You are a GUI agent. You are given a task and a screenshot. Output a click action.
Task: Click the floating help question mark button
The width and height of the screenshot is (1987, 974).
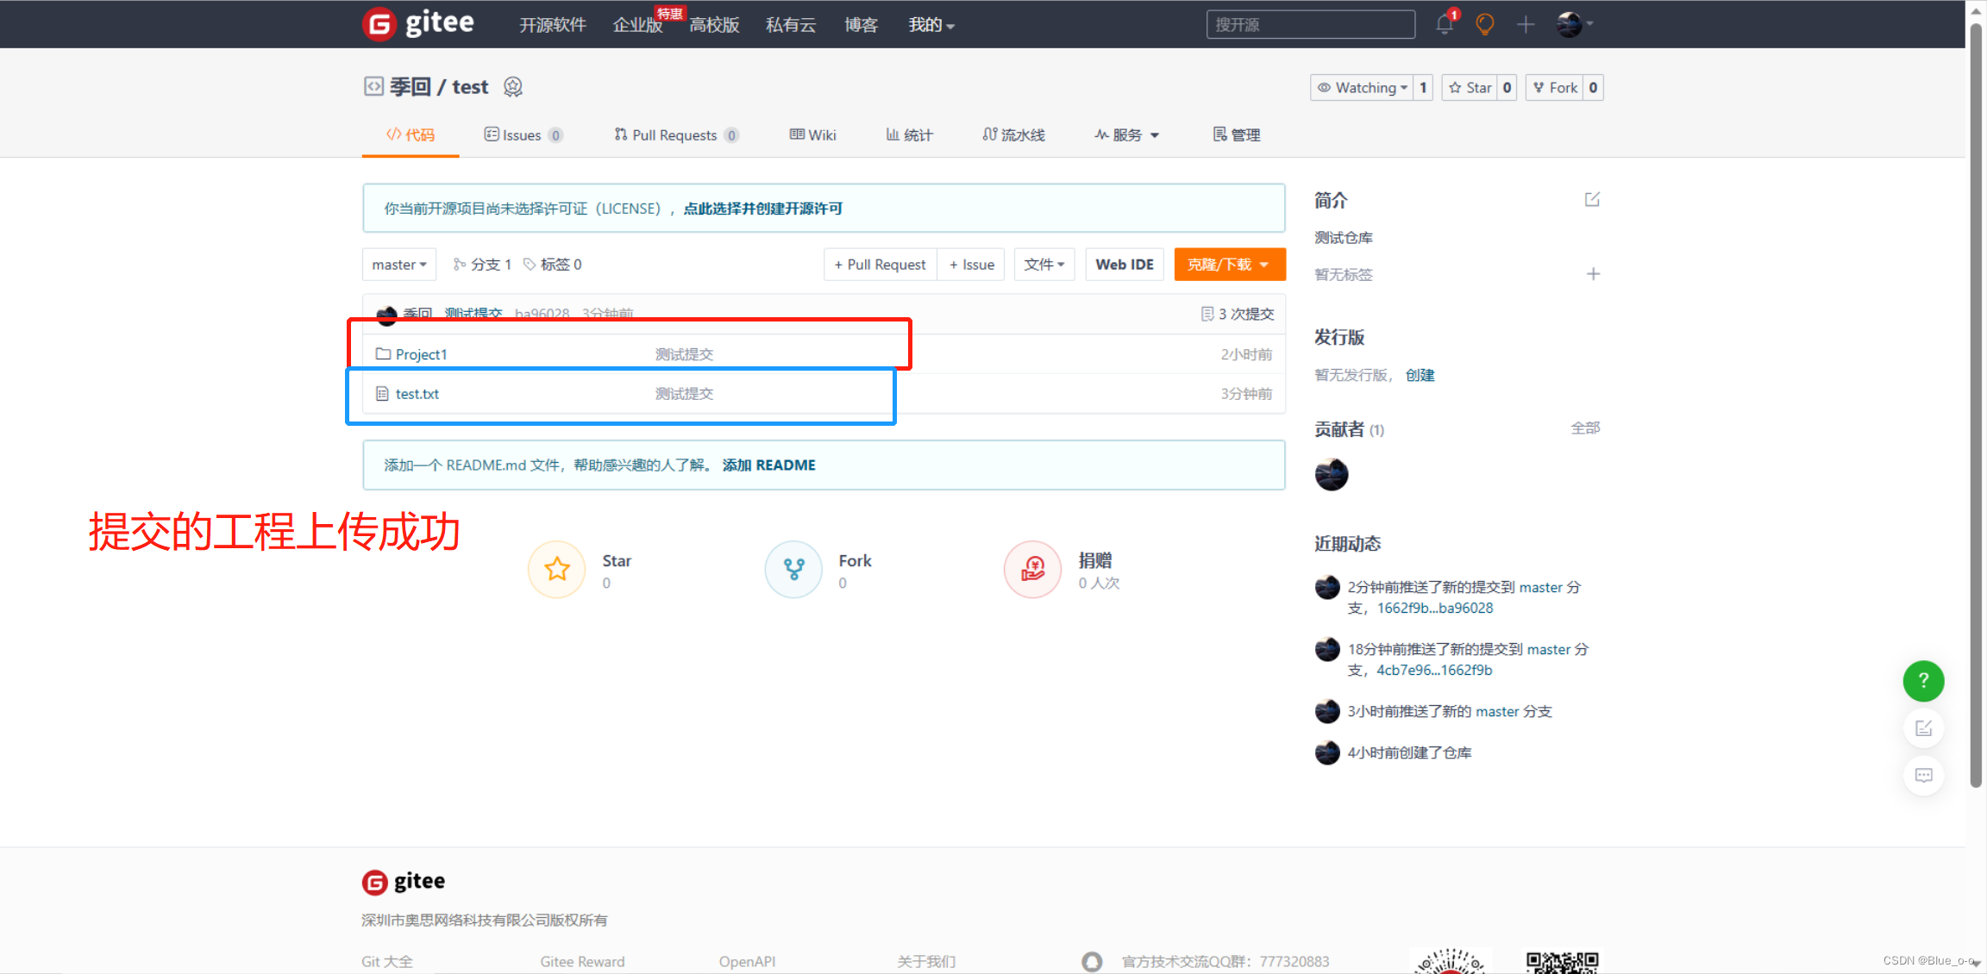[1923, 681]
